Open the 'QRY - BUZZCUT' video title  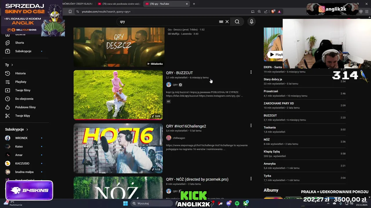pos(179,73)
